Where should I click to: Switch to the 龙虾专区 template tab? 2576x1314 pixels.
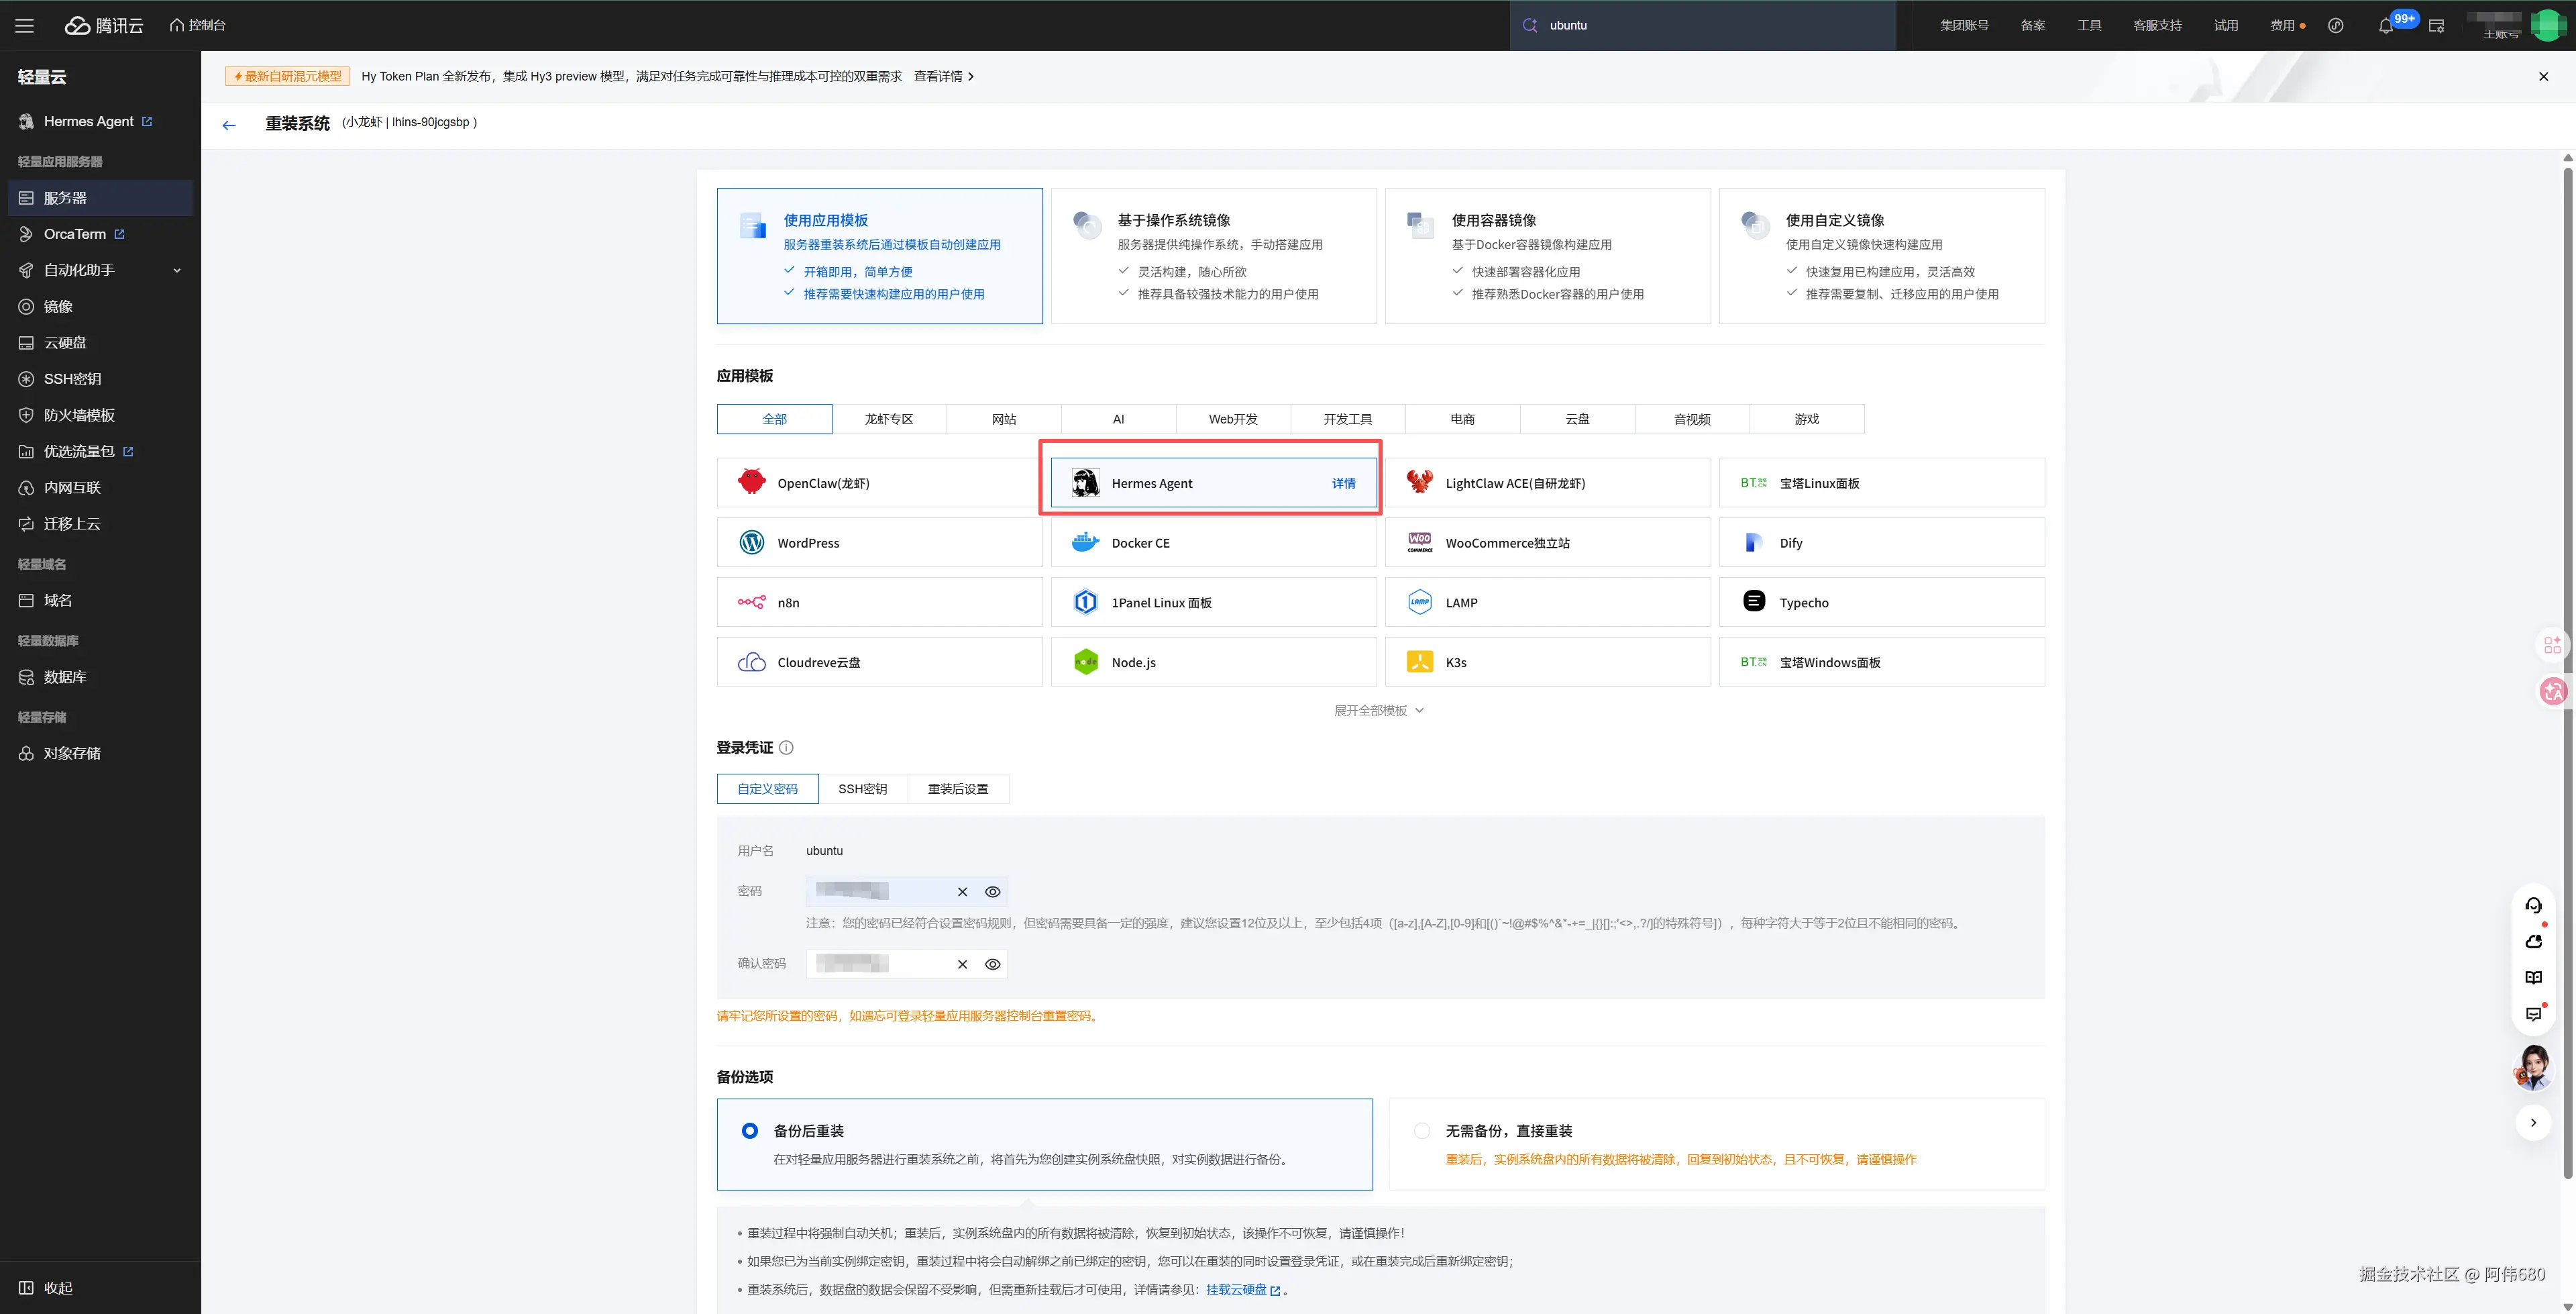click(x=889, y=419)
